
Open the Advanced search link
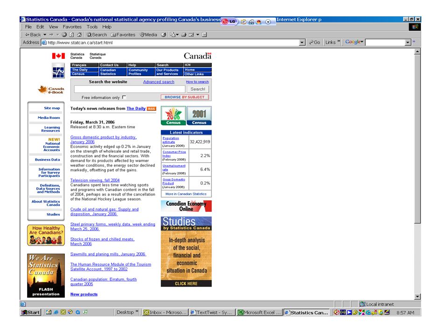(159, 82)
